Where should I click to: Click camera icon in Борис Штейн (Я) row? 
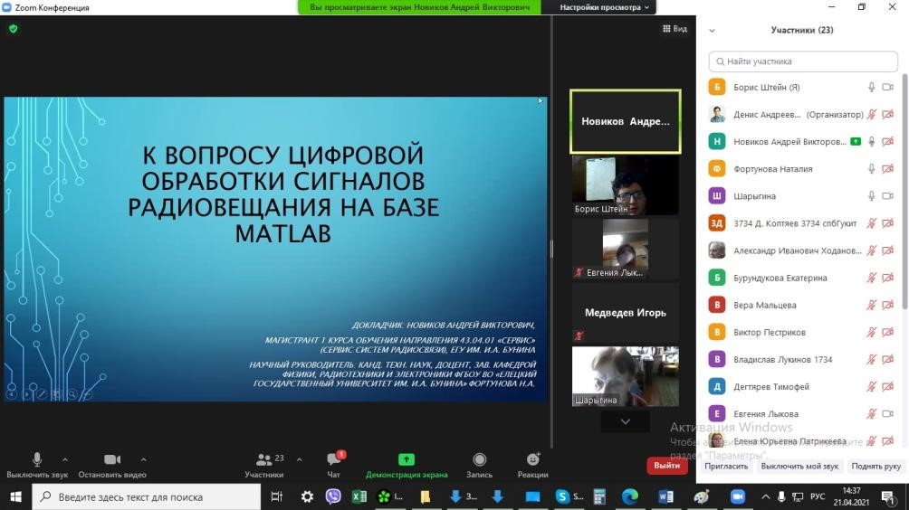point(887,87)
